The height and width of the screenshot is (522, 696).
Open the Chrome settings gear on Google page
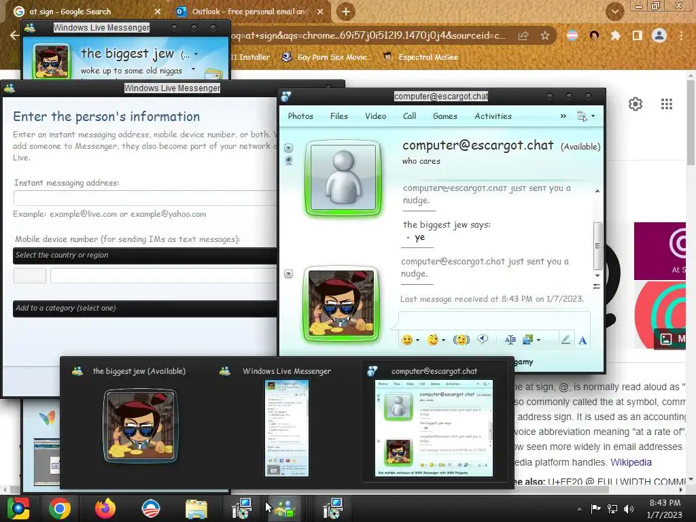pyautogui.click(x=636, y=104)
